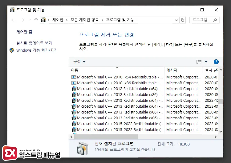Open the help question mark icon
231x163 pixels.
coord(216,62)
